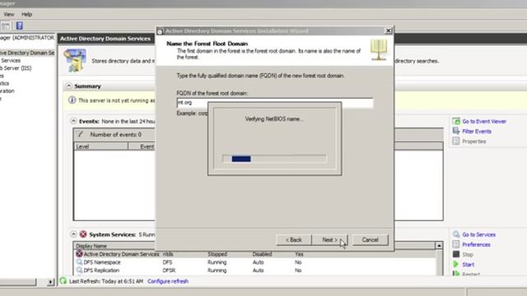Collapse the Events section
Viewport: 527px width, 296px height.
click(73, 121)
